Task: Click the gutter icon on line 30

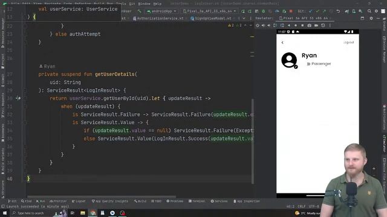Action: (x=18, y=98)
